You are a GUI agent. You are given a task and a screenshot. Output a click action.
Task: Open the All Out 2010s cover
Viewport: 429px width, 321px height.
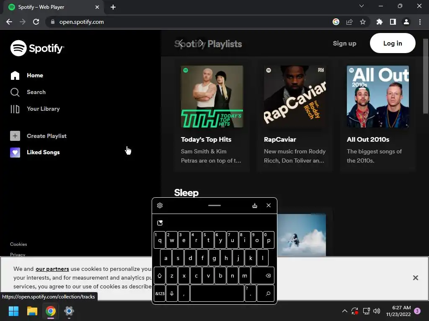[x=378, y=97]
